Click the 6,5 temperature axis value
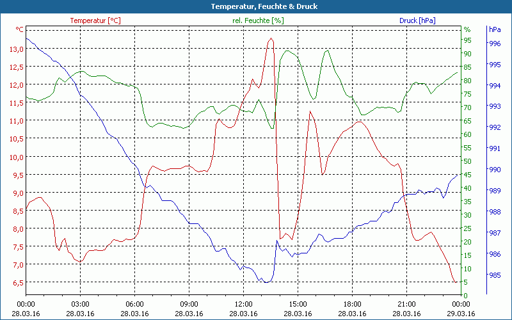Viewport: 512px width, 320px height. [x=16, y=282]
